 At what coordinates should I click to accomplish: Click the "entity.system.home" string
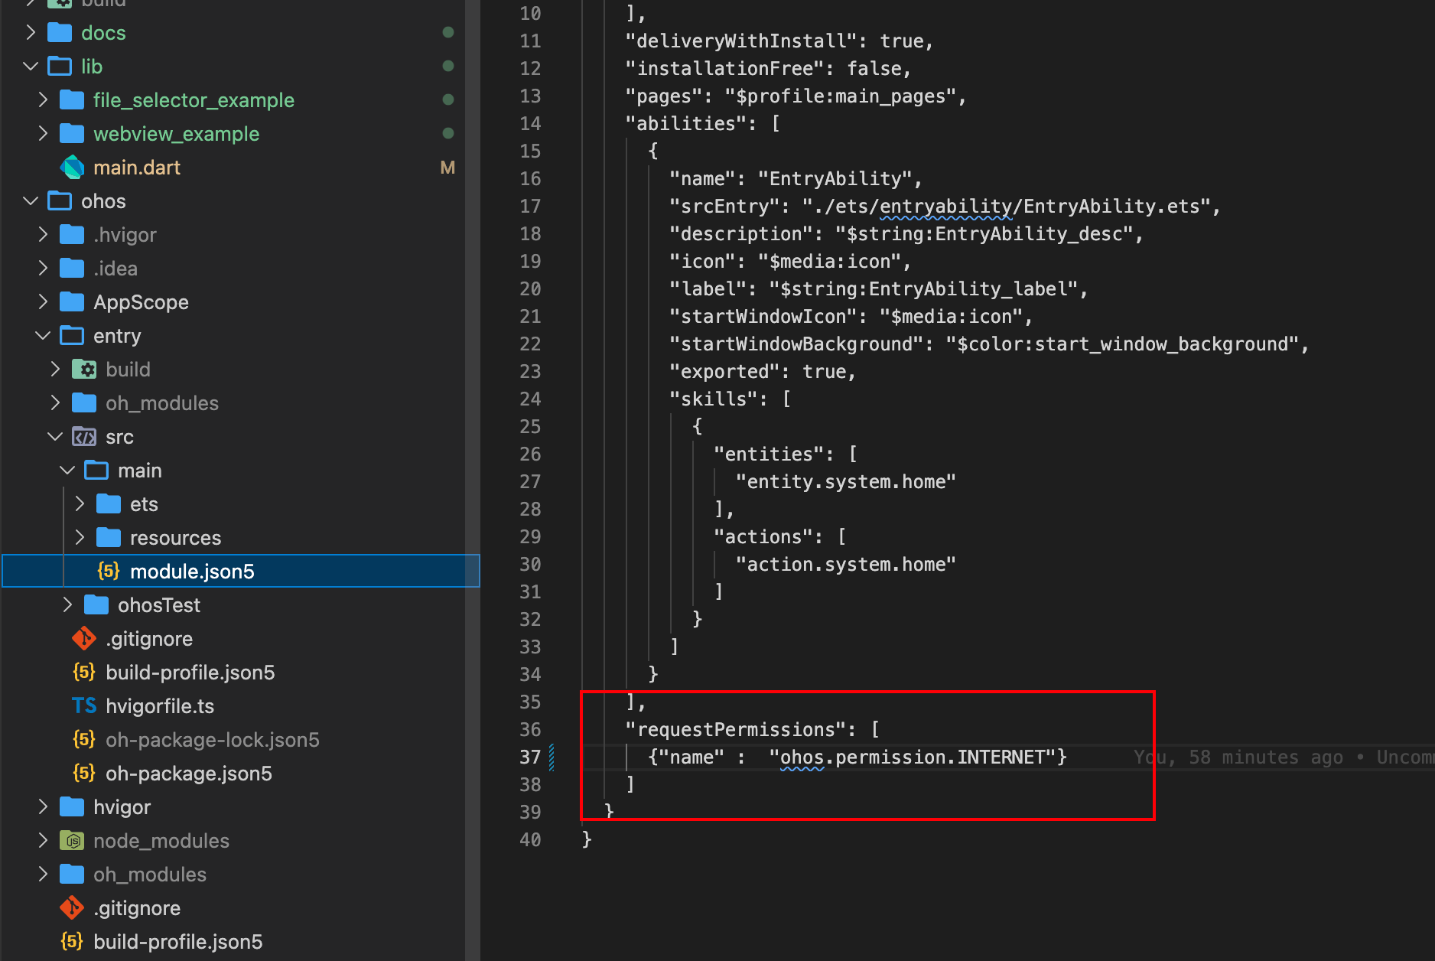click(x=845, y=481)
